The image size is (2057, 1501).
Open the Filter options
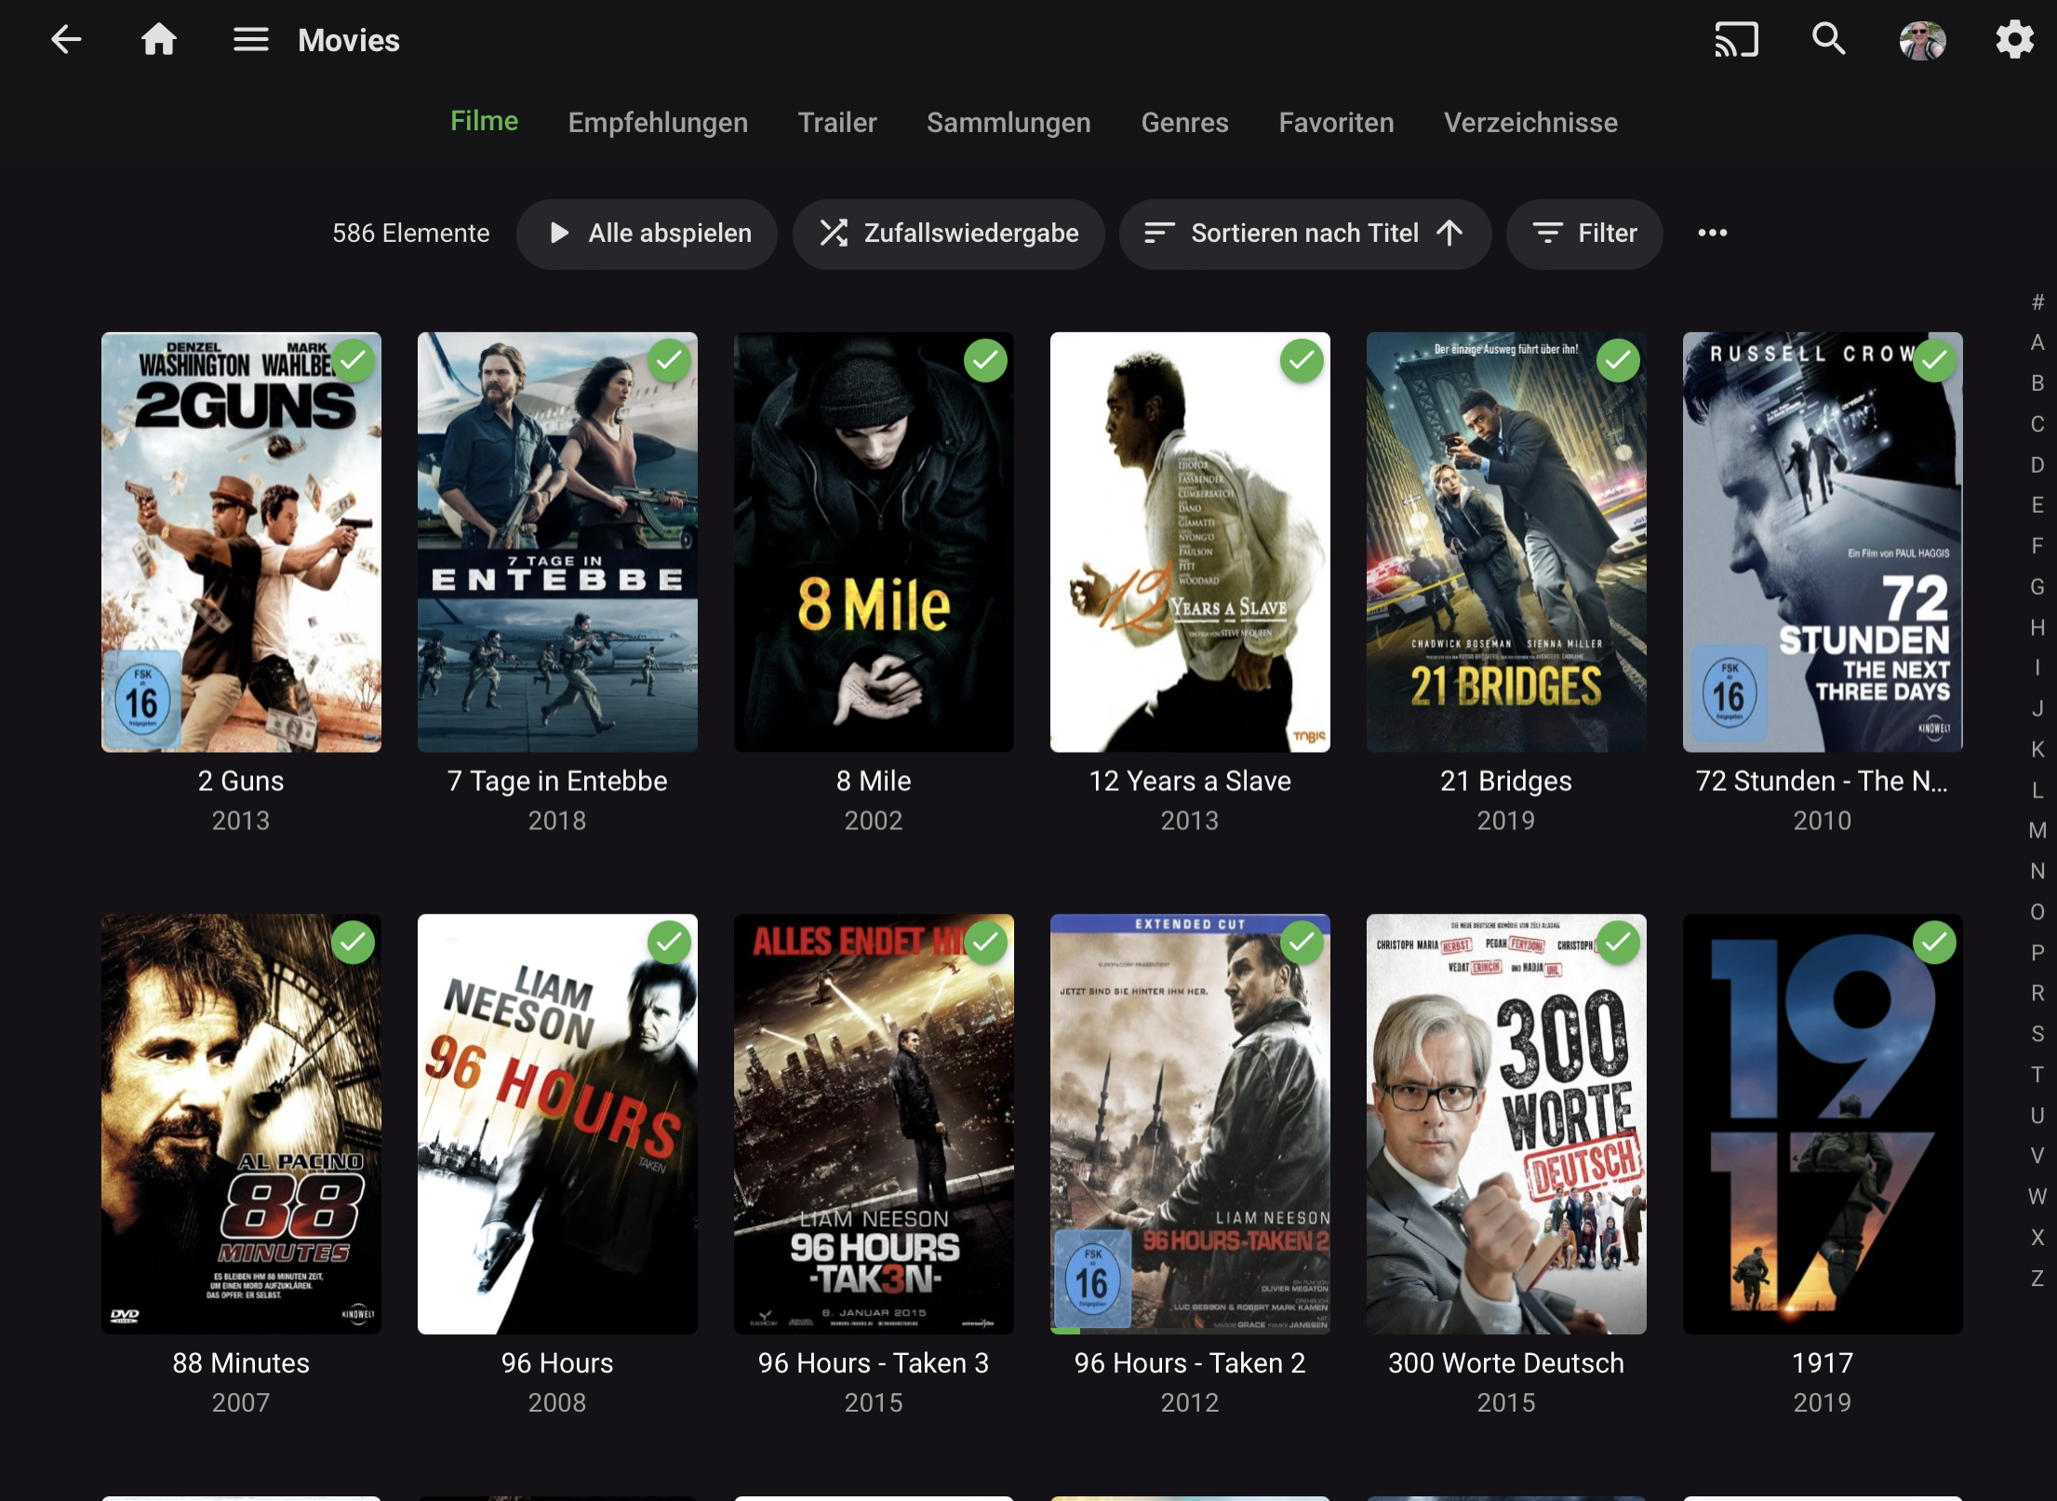pos(1584,234)
